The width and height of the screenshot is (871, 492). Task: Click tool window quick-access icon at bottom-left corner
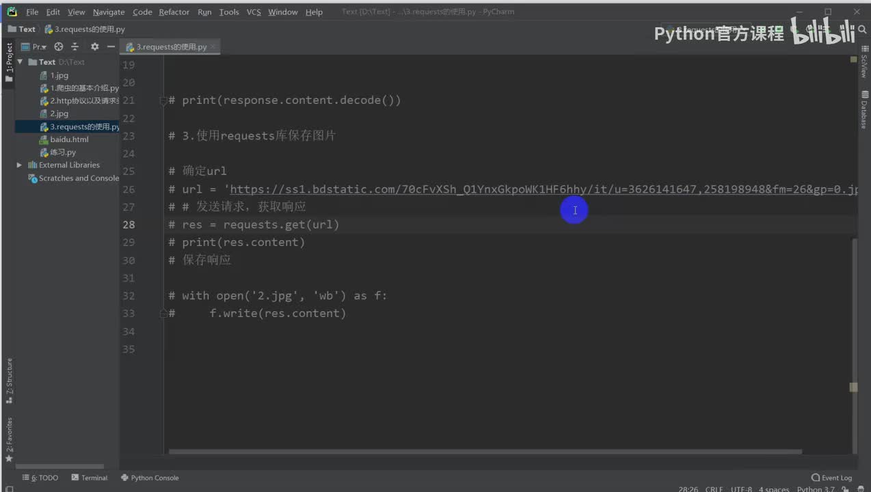pyautogui.click(x=9, y=488)
